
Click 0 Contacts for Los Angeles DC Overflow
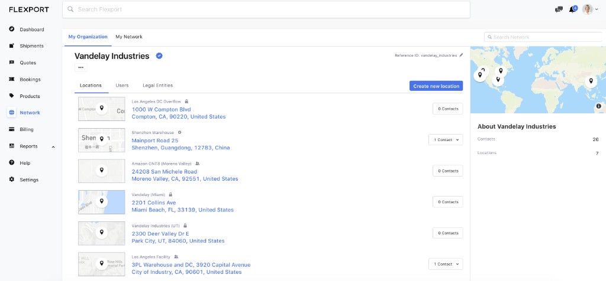(447, 109)
